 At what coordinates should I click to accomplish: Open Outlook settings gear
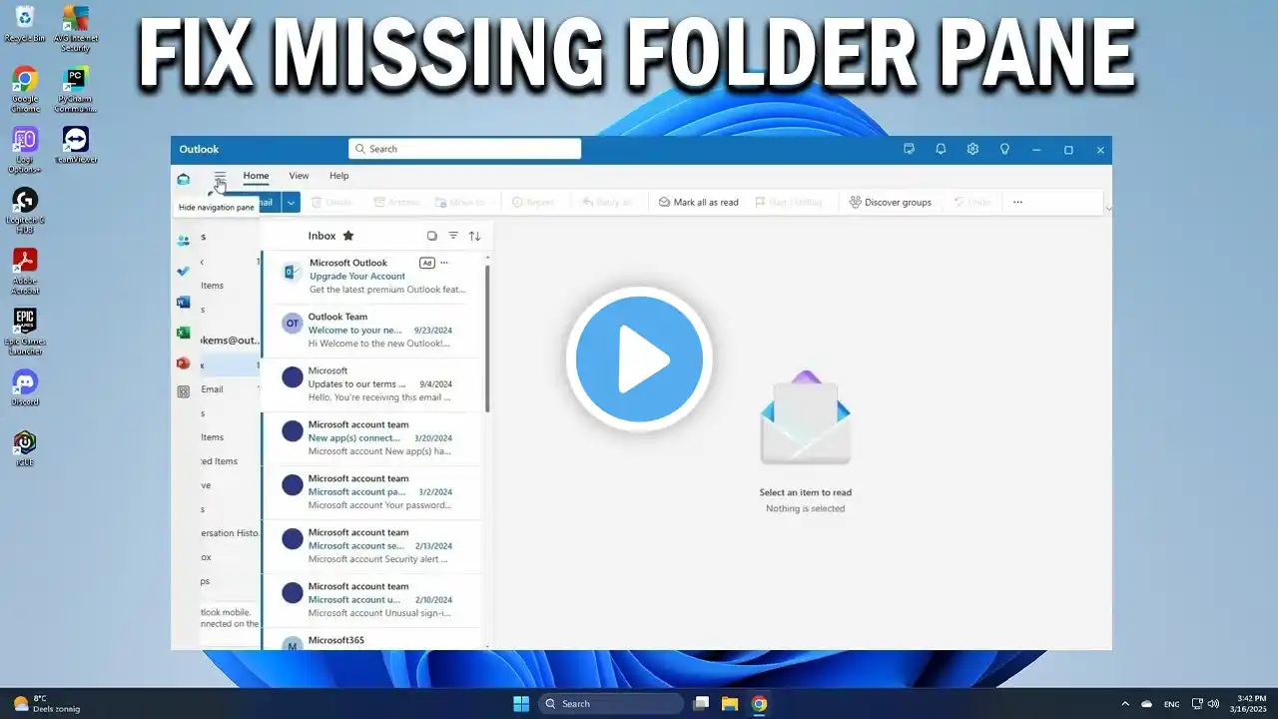tap(972, 149)
